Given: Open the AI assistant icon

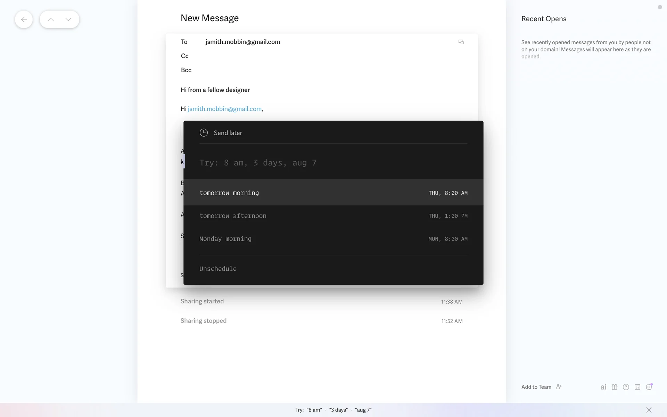Looking at the screenshot, I should 603,387.
